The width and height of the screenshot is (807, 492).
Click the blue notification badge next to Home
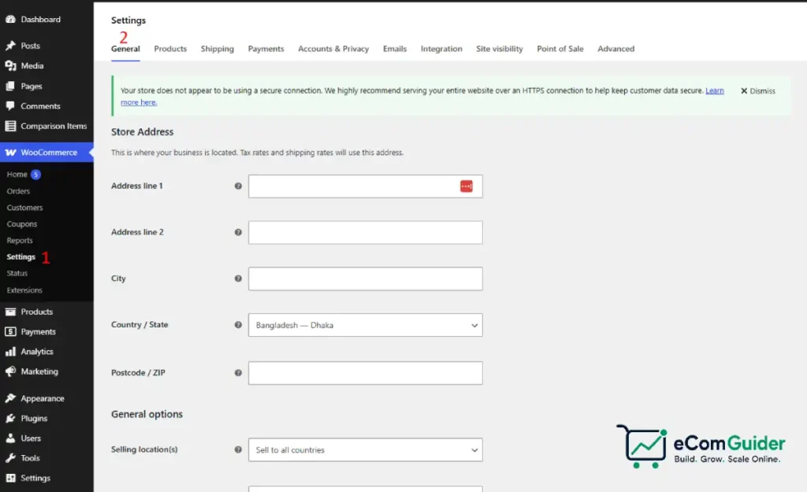[35, 174]
